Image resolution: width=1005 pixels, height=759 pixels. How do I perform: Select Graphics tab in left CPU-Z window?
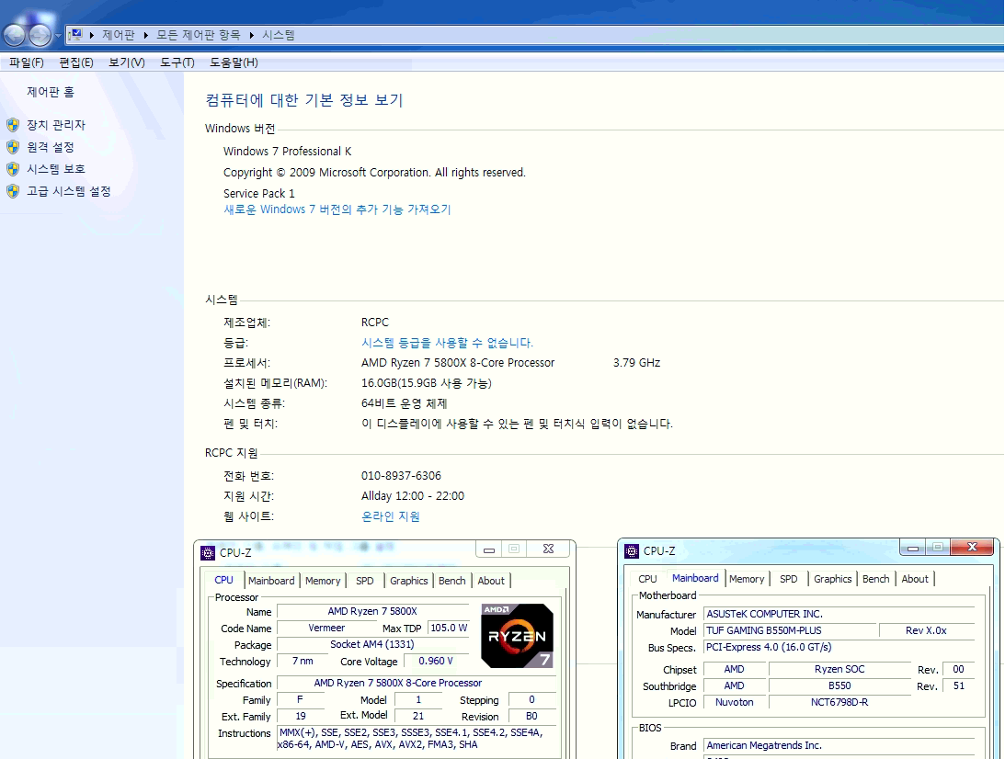408,581
